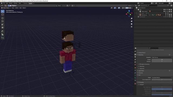Select the Select Box tool
Image resolution: width=173 pixels, height=97 pixels.
click(x=2, y=11)
